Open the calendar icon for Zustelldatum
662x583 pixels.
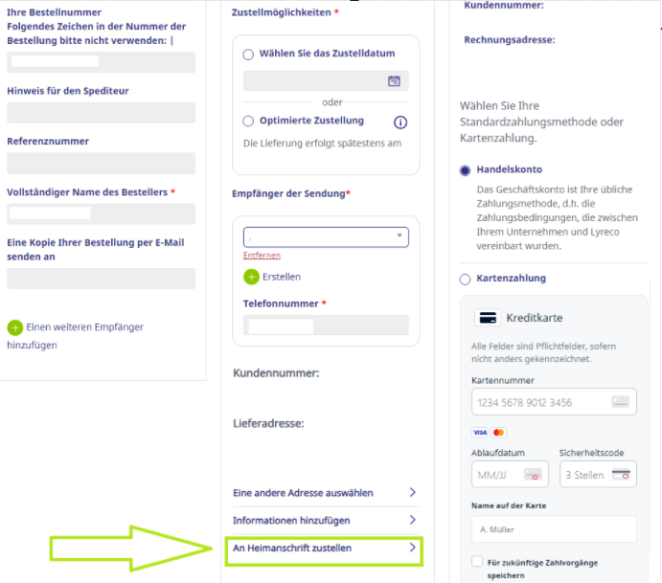click(394, 81)
